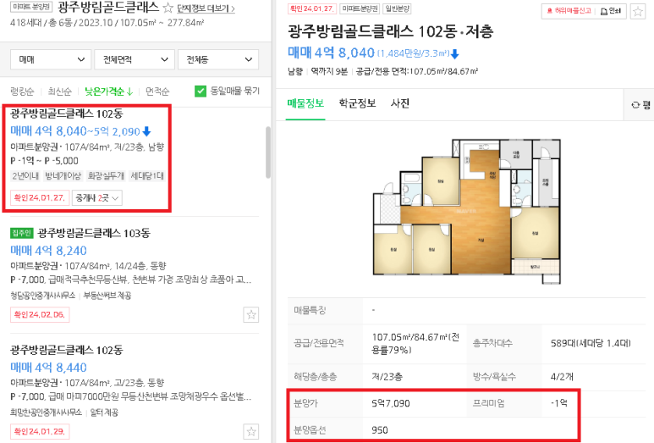654x443 pixels.
Task: Expand the 중개사 2곳 agent list
Action: (x=97, y=197)
